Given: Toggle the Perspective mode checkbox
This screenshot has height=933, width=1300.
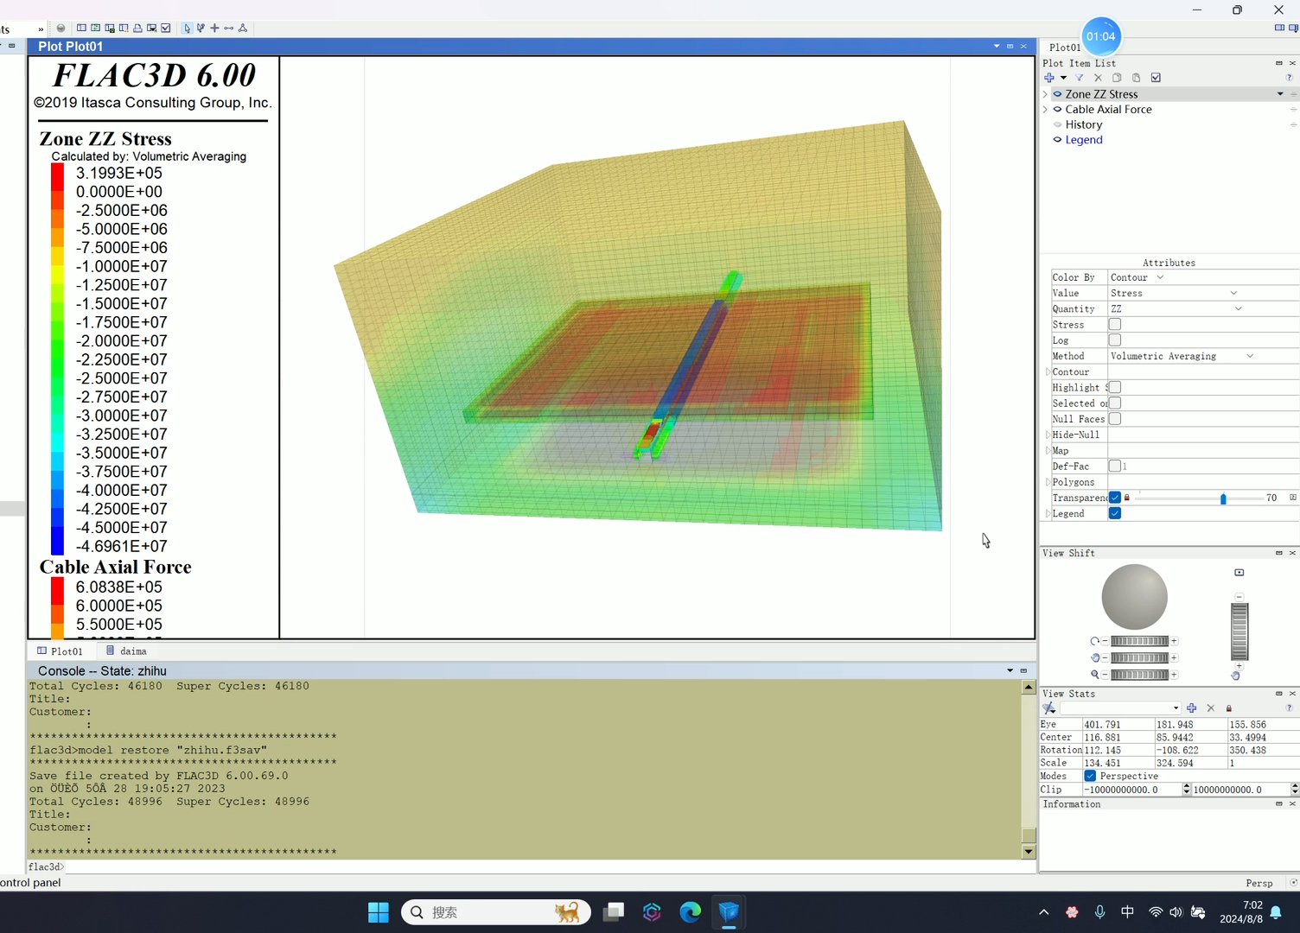Looking at the screenshot, I should [x=1090, y=776].
